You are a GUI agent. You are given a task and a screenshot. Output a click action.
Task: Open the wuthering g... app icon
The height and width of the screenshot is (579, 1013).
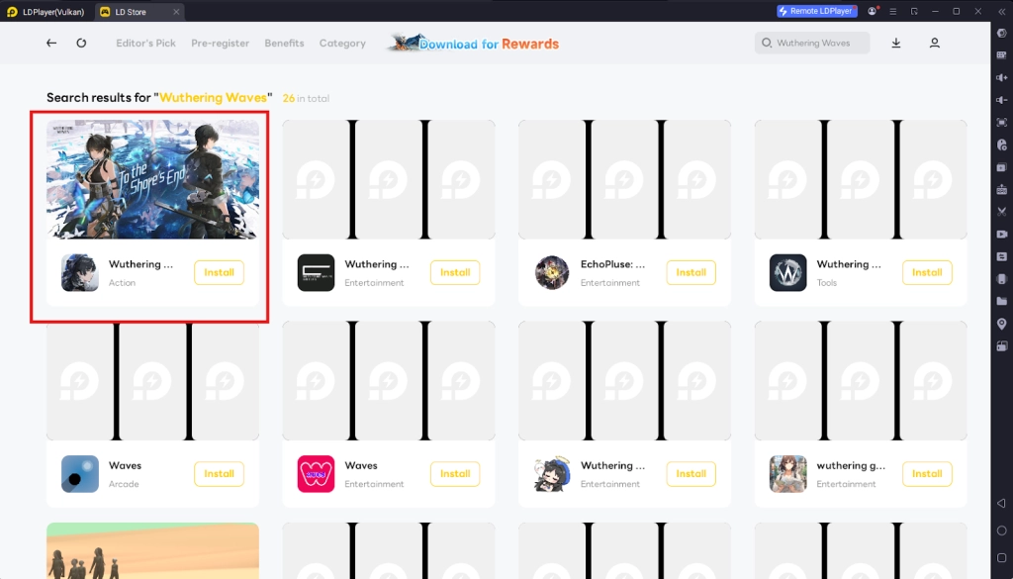coord(788,474)
